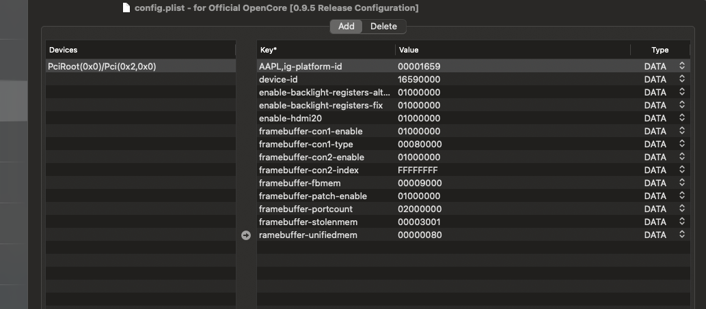The height and width of the screenshot is (309, 706).
Task: Select the enable-backlight-registers-fix key
Action: pos(321,106)
